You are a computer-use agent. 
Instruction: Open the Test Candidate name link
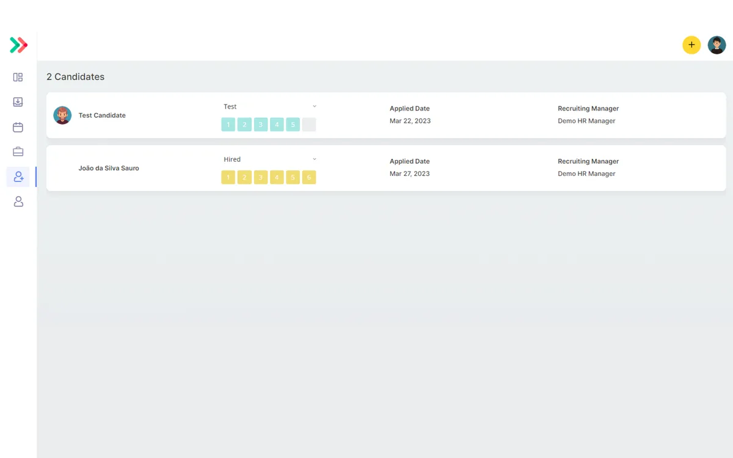click(x=102, y=115)
